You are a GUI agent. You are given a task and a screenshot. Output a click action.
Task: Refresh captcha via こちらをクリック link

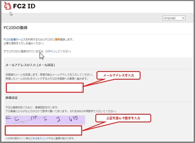click(x=40, y=138)
